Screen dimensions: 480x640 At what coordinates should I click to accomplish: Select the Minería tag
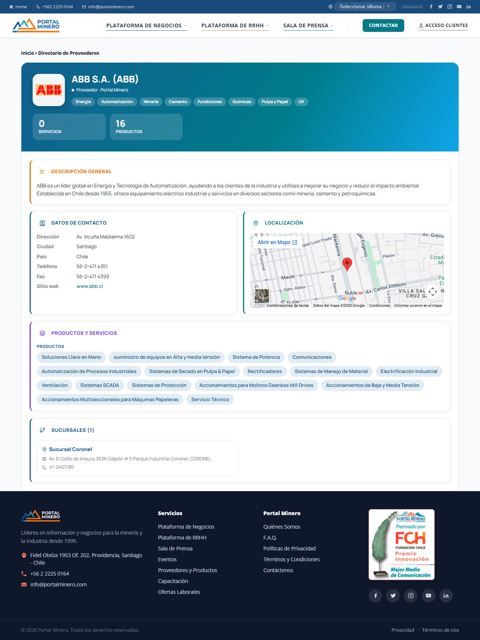(x=151, y=102)
